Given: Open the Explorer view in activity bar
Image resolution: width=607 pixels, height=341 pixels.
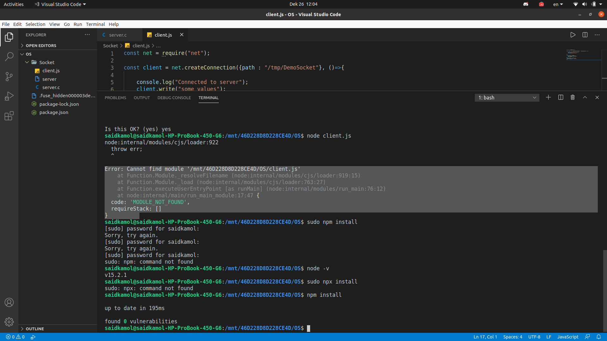Looking at the screenshot, I should tap(9, 37).
